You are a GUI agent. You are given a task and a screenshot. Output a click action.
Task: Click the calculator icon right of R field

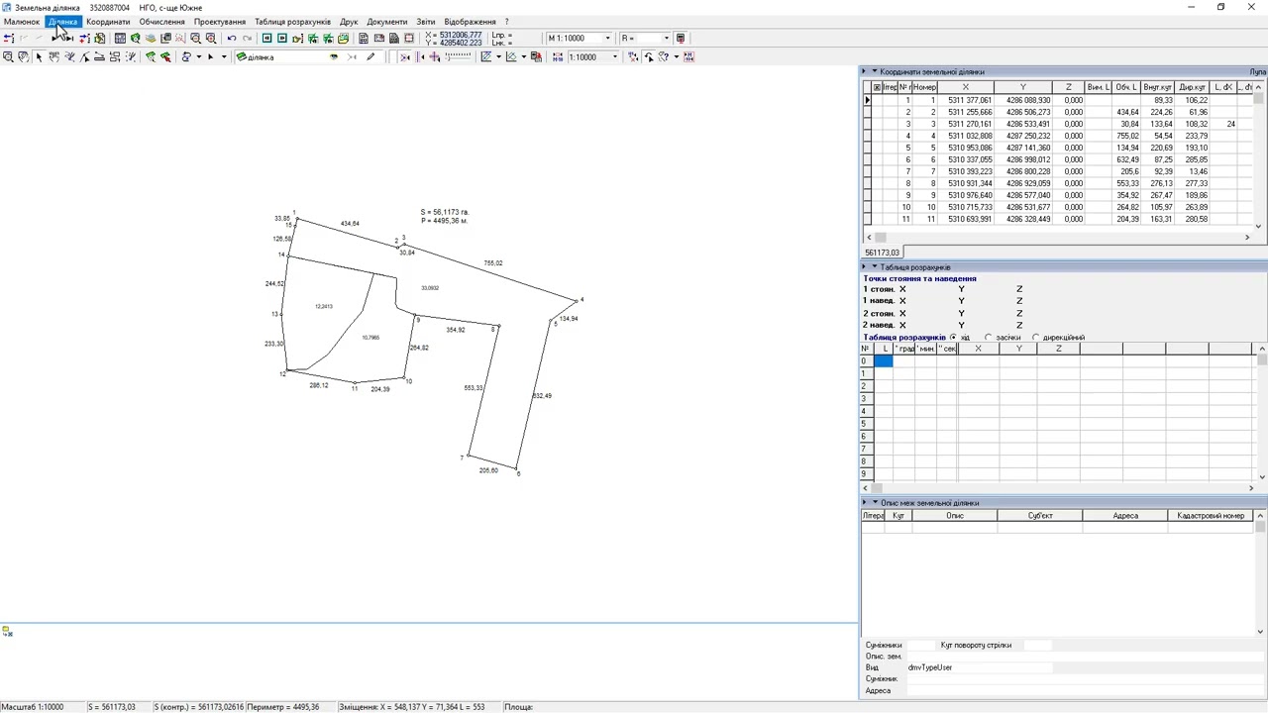pyautogui.click(x=681, y=39)
